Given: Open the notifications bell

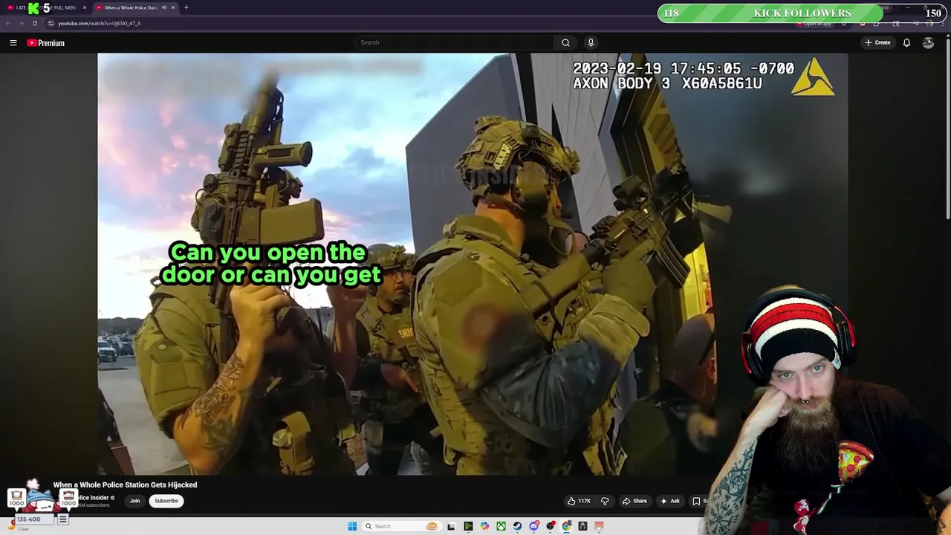Looking at the screenshot, I should pyautogui.click(x=906, y=42).
